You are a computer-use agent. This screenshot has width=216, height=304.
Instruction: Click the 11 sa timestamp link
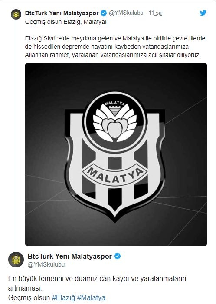(155, 13)
